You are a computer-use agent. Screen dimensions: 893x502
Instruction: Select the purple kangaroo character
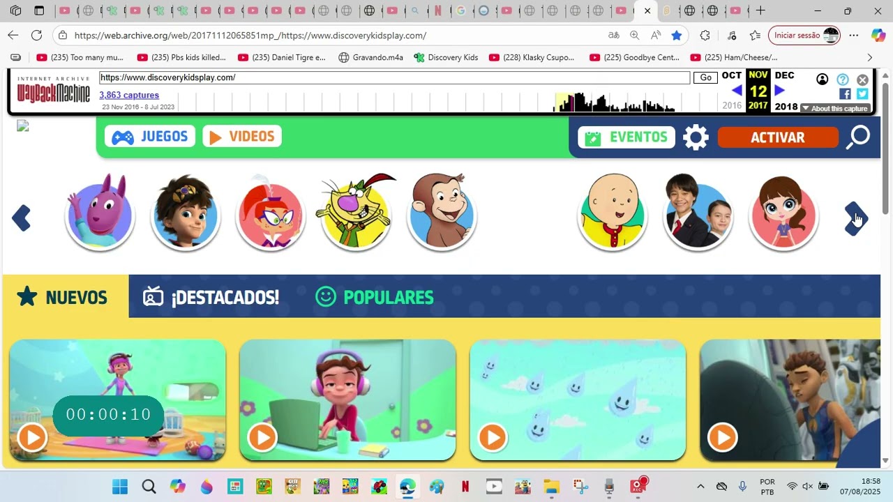tap(100, 213)
